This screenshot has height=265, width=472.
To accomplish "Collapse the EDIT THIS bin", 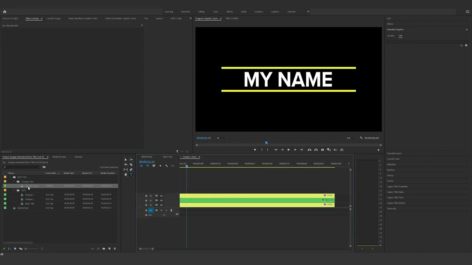I will [x=11, y=177].
